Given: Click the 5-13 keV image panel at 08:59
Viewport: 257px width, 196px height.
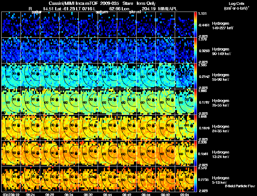Looking at the screenshot, I should point(165,179).
